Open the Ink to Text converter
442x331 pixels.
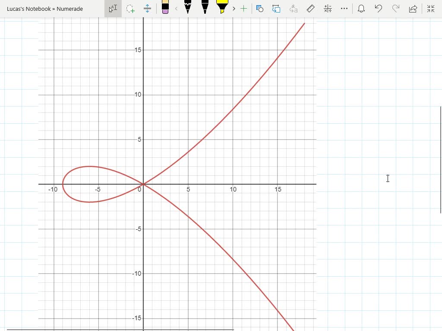[x=293, y=9]
